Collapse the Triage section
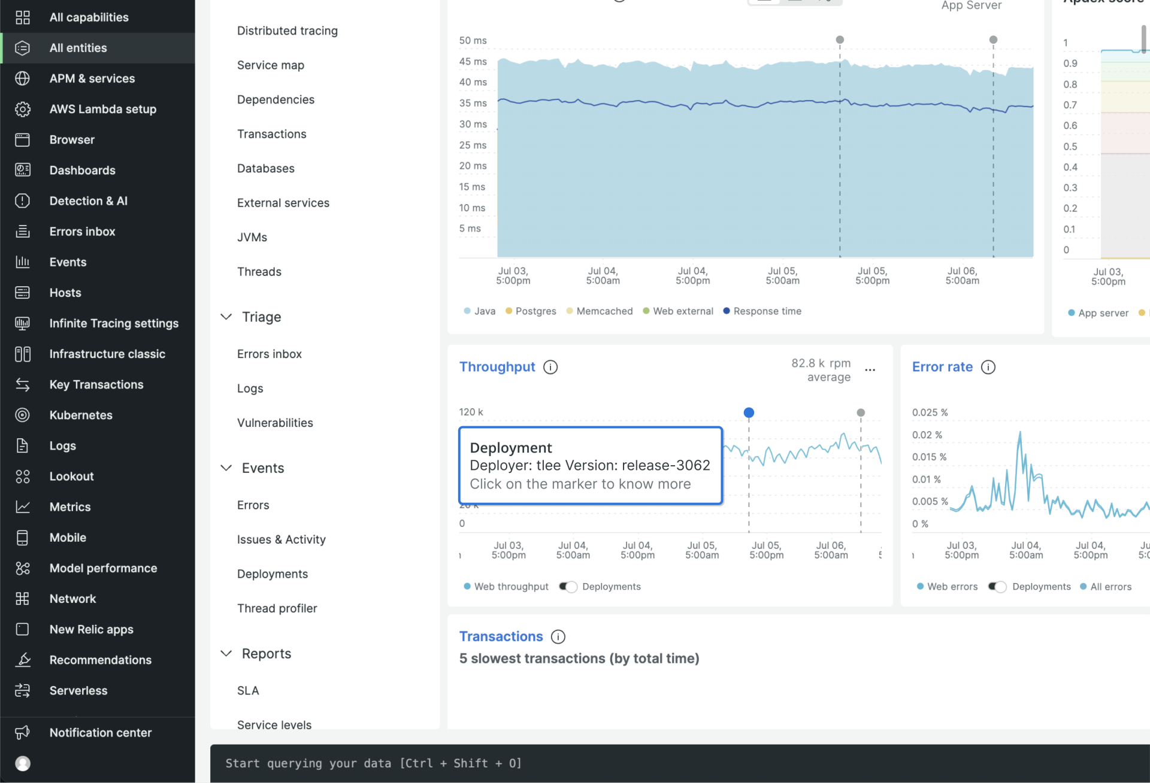The height and width of the screenshot is (783, 1150). (226, 317)
